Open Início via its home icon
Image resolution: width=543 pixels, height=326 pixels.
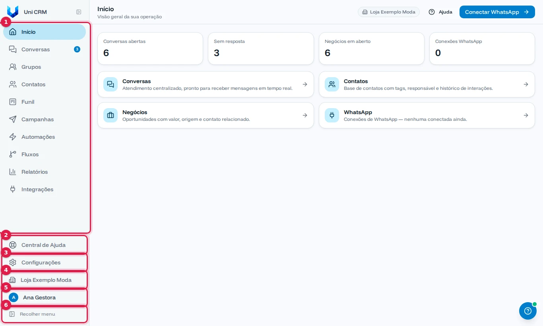click(x=13, y=32)
